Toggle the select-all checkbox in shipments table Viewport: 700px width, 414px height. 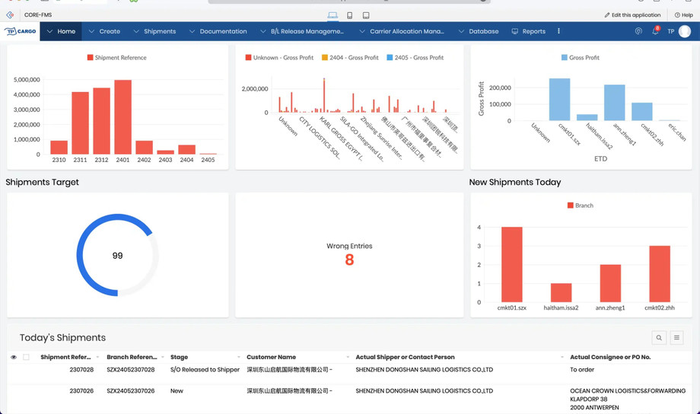click(26, 357)
